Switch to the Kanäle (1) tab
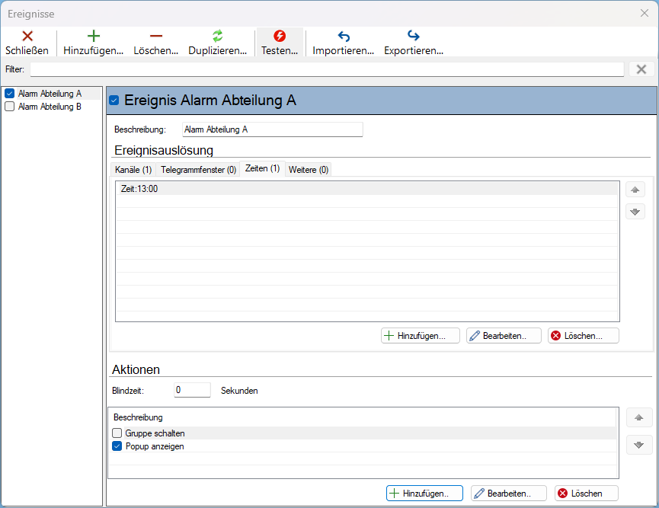The width and height of the screenshot is (659, 508). click(x=133, y=170)
